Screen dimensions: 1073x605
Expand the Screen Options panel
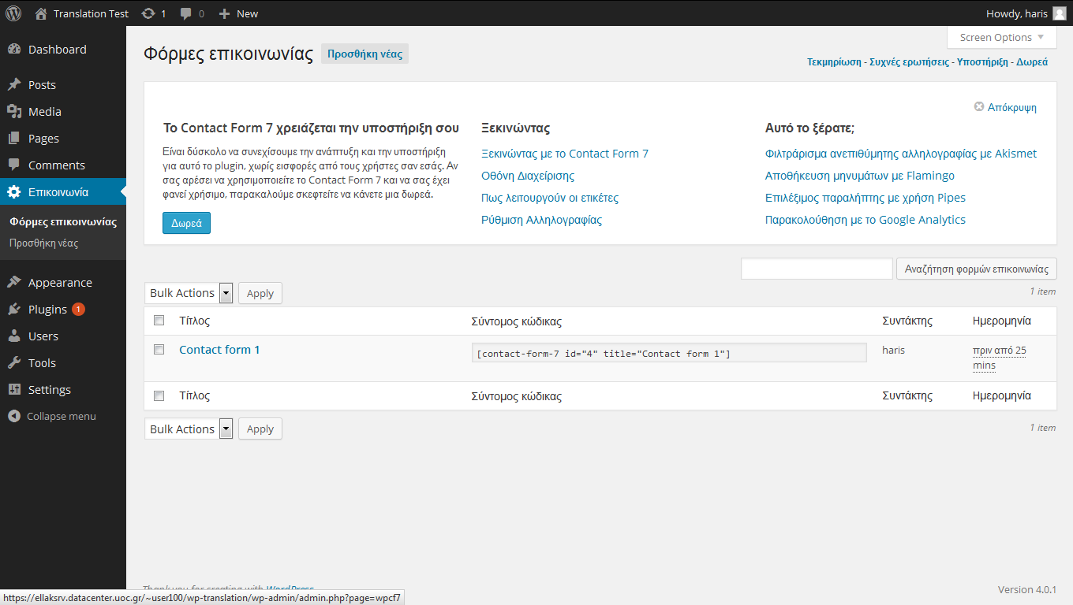click(1001, 37)
